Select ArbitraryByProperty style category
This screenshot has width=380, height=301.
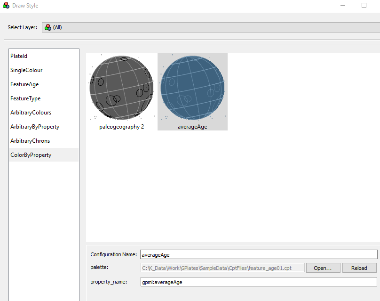coord(44,126)
